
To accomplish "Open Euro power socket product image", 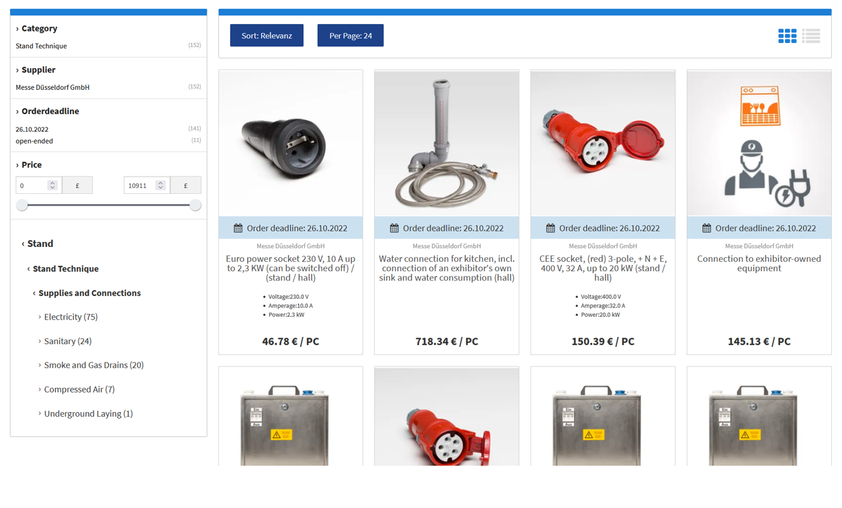I will [291, 144].
